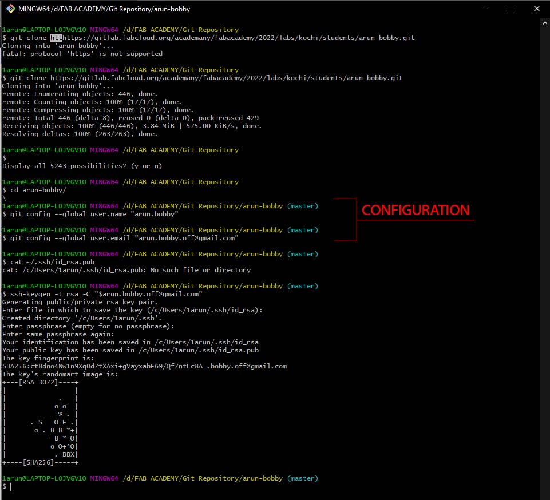Click the 'Receiving objects: 100% (446/446)' line

coord(132,126)
